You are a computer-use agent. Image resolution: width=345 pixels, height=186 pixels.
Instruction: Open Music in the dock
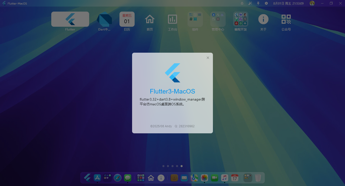click(x=225, y=178)
